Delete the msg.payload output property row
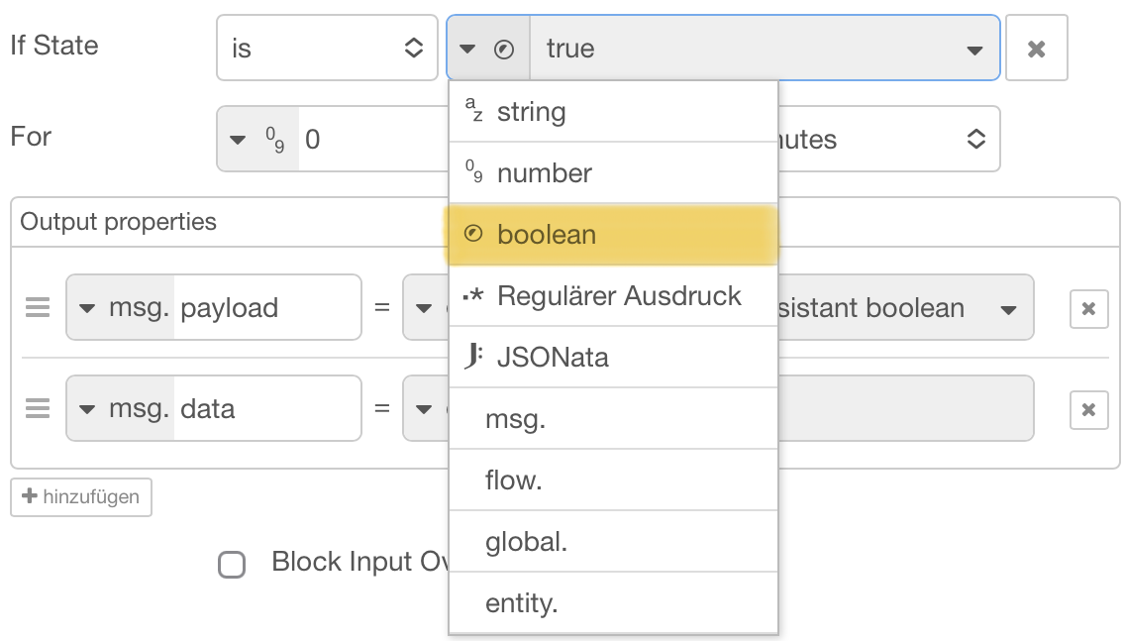This screenshot has height=641, width=1124. [1088, 308]
